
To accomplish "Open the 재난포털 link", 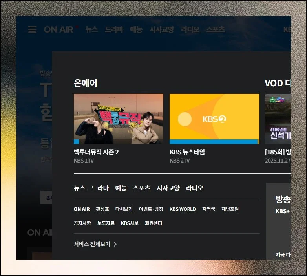I will [230, 209].
